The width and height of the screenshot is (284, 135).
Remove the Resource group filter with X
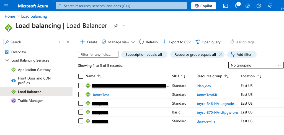click(x=221, y=55)
